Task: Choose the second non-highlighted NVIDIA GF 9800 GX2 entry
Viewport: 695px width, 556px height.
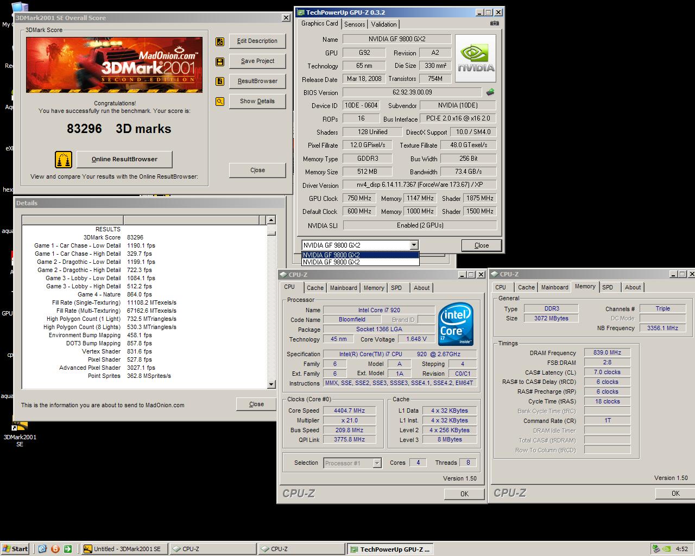Action: pyautogui.click(x=361, y=262)
